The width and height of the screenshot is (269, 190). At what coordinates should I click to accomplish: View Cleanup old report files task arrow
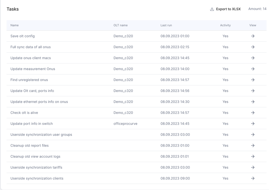pos(253,146)
